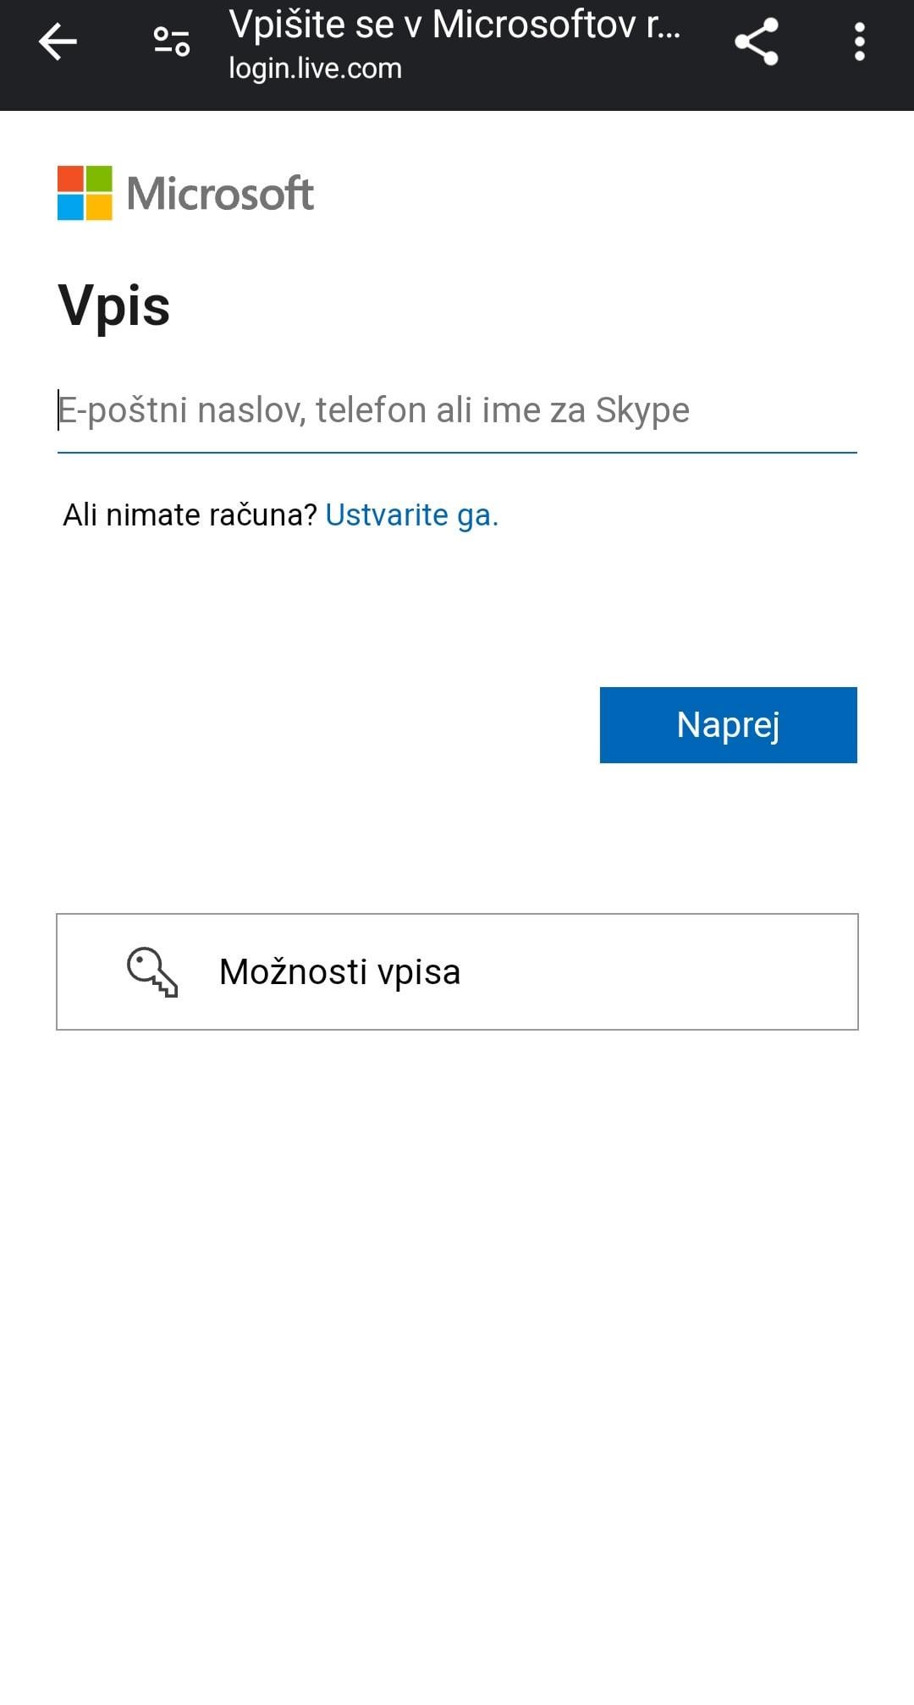Click the four-color Microsoft logo

pos(85,193)
